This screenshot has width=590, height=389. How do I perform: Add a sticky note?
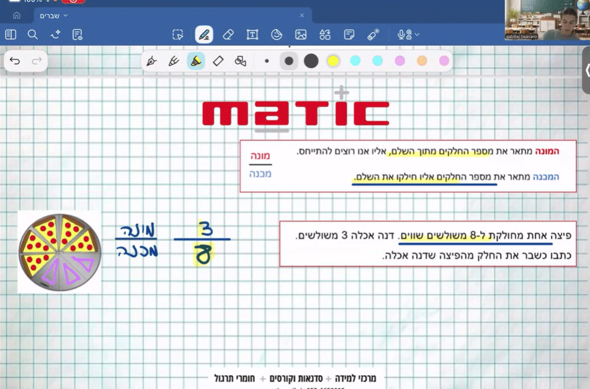[x=349, y=35]
